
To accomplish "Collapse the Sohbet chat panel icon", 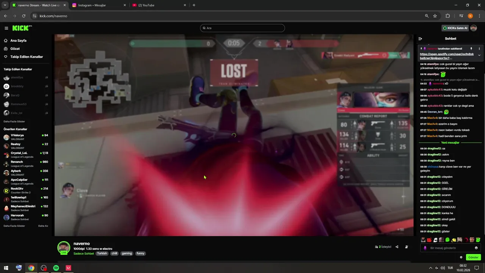I will click(420, 39).
